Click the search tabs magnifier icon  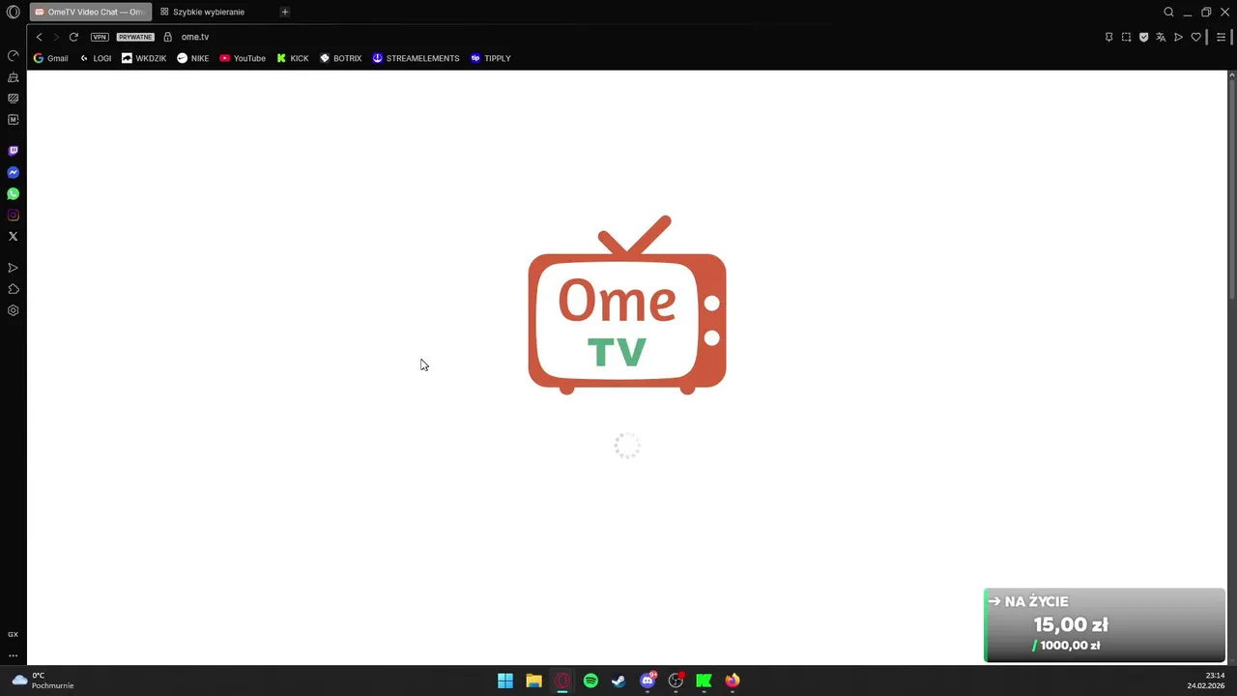point(1168,12)
